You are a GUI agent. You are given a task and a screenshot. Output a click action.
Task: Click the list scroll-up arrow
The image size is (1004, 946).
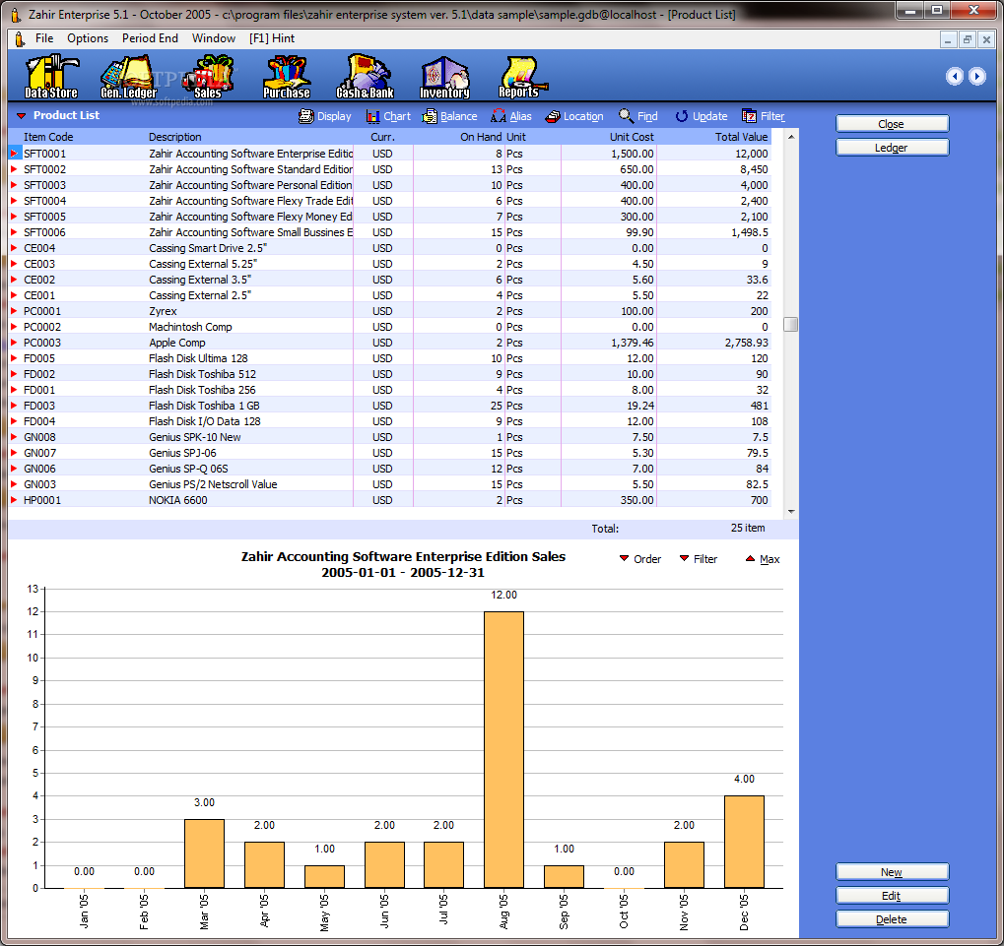click(x=791, y=136)
